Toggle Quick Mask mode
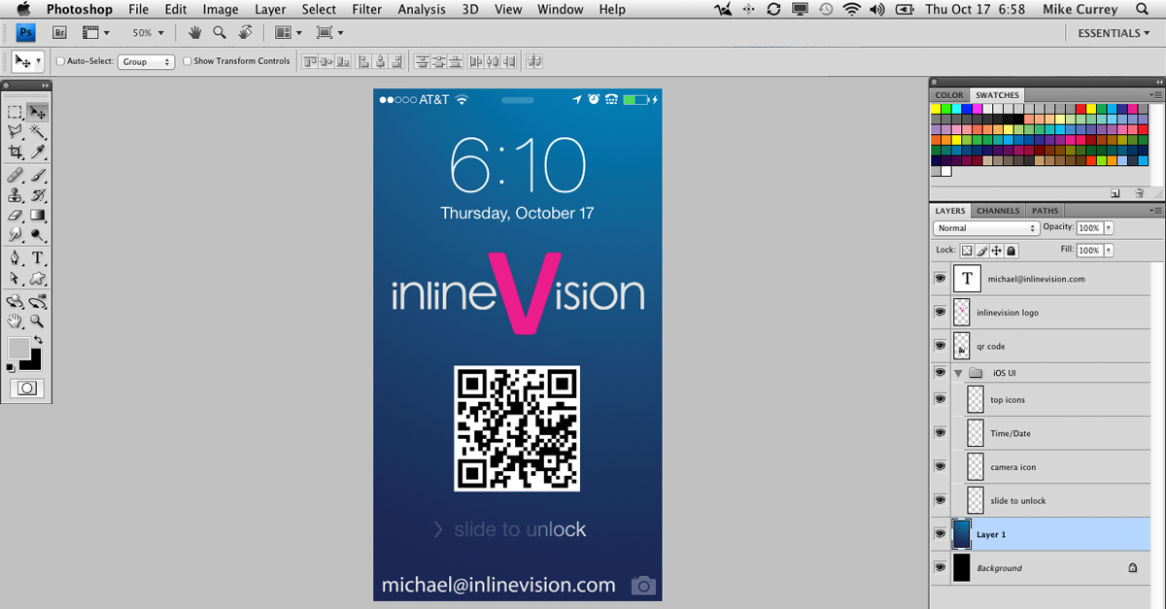 (26, 389)
